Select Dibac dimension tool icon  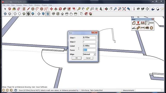(x=143, y=28)
